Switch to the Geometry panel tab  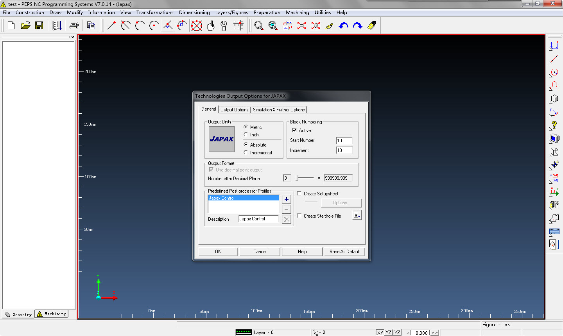point(18,315)
